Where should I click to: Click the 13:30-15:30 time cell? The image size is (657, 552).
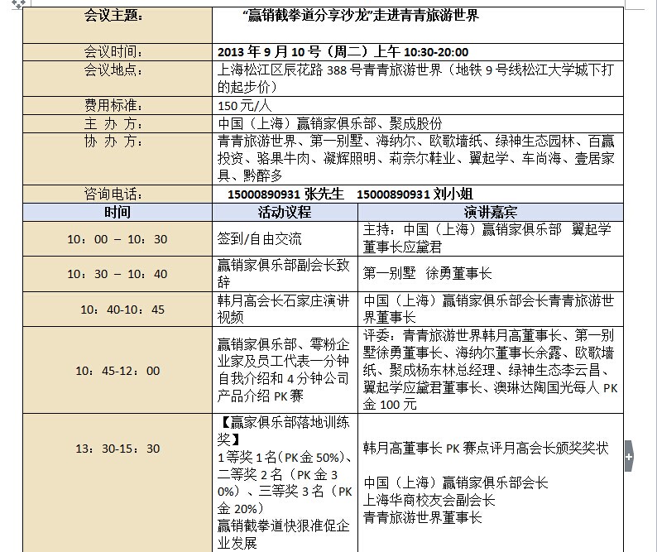117,449
